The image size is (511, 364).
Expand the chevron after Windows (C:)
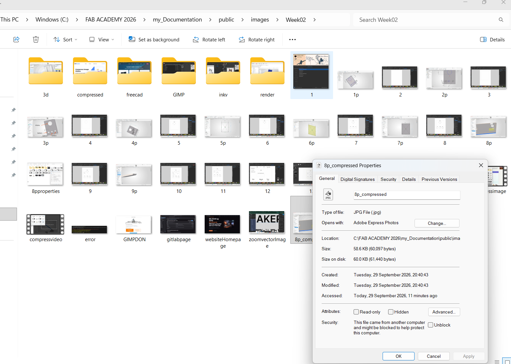point(77,20)
